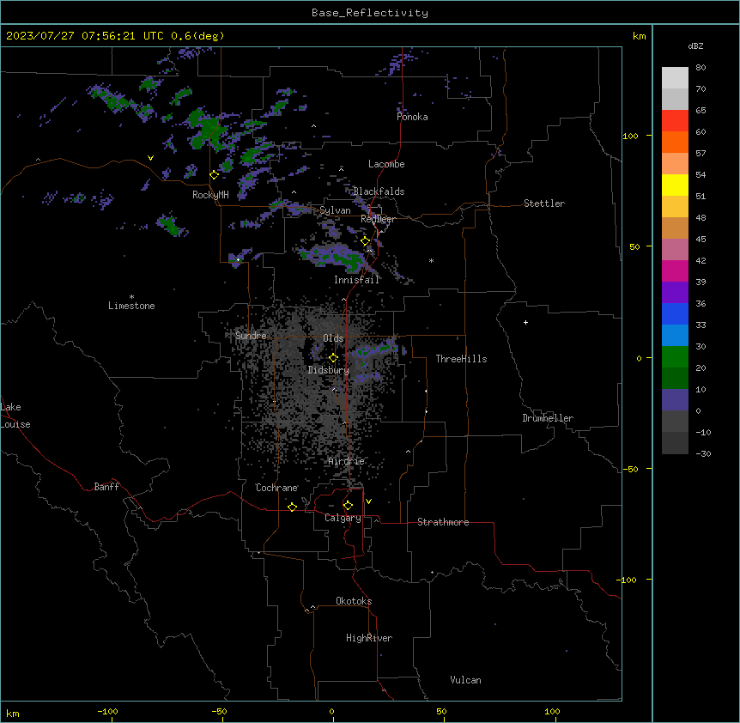This screenshot has width=740, height=723.
Task: Click the asterisk marker above Limestone
Action: [131, 297]
